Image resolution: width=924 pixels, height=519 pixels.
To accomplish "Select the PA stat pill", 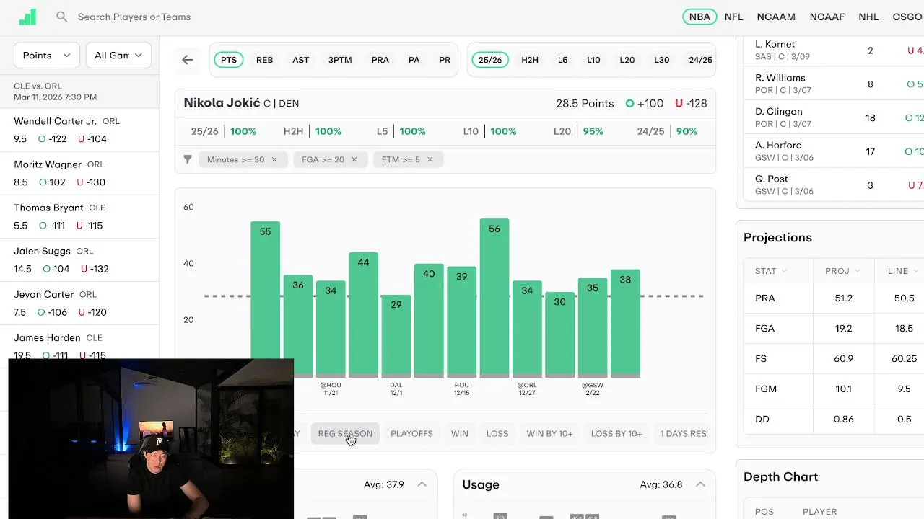I will [x=414, y=60].
